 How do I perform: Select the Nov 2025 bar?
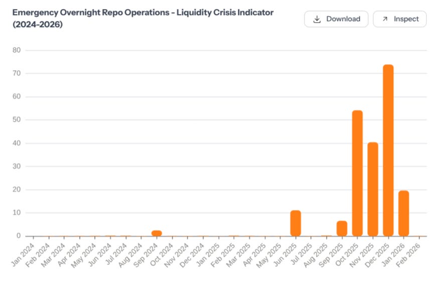[x=373, y=189]
